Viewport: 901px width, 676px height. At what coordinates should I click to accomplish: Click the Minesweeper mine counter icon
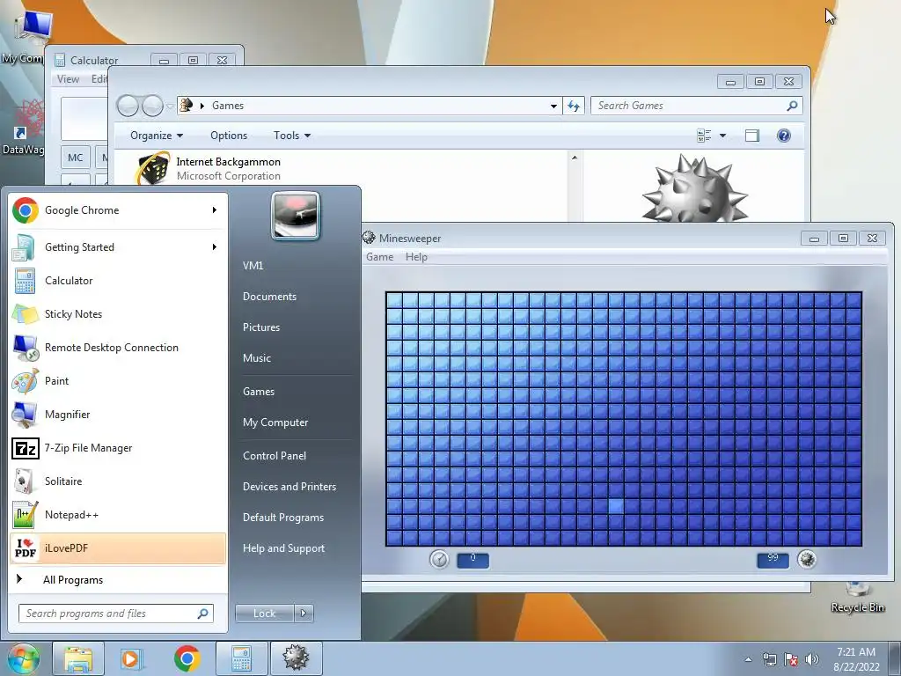(x=807, y=559)
